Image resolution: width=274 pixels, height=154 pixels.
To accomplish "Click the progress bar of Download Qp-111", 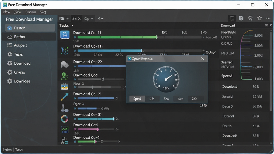I will click(x=139, y=51).
